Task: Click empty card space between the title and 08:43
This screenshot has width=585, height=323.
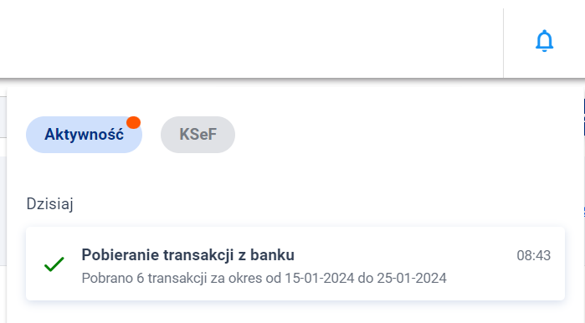Action: pyautogui.click(x=405, y=255)
